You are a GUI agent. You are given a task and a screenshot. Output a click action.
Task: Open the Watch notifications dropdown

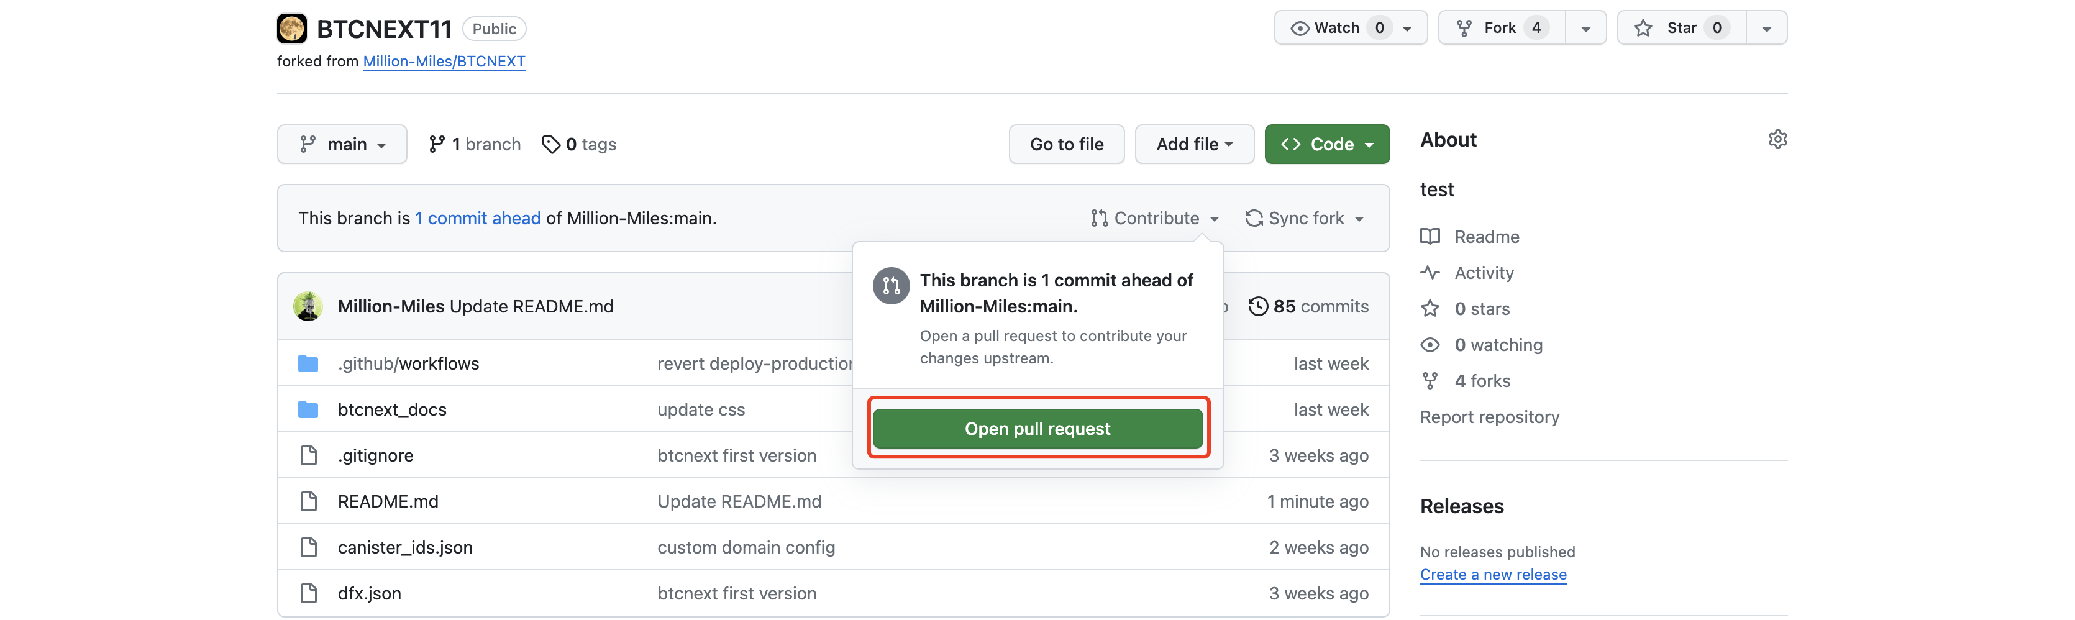tap(1351, 28)
